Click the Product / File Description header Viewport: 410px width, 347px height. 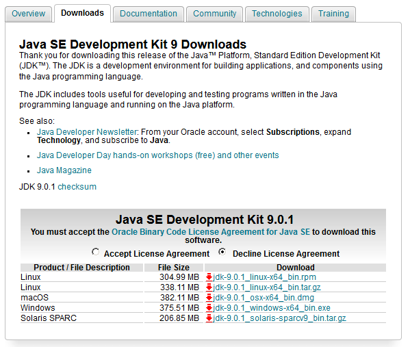pyautogui.click(x=81, y=268)
